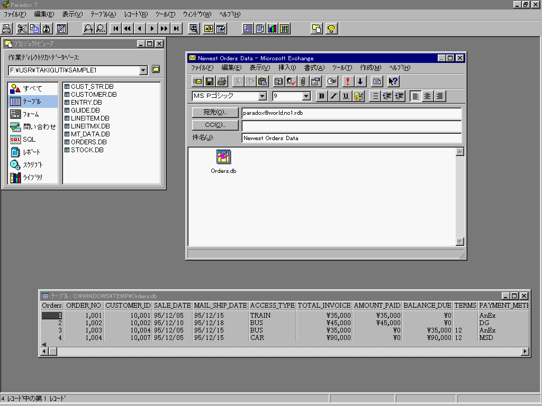Image resolution: width=542 pixels, height=406 pixels.
Task: Open the font color palette
Action: [x=358, y=96]
